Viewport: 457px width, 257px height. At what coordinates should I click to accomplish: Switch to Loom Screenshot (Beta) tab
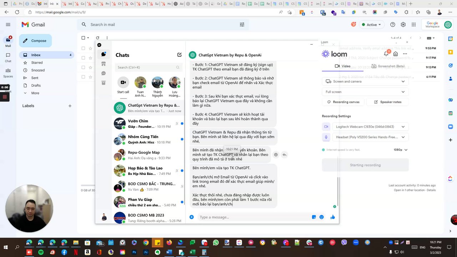click(x=388, y=66)
